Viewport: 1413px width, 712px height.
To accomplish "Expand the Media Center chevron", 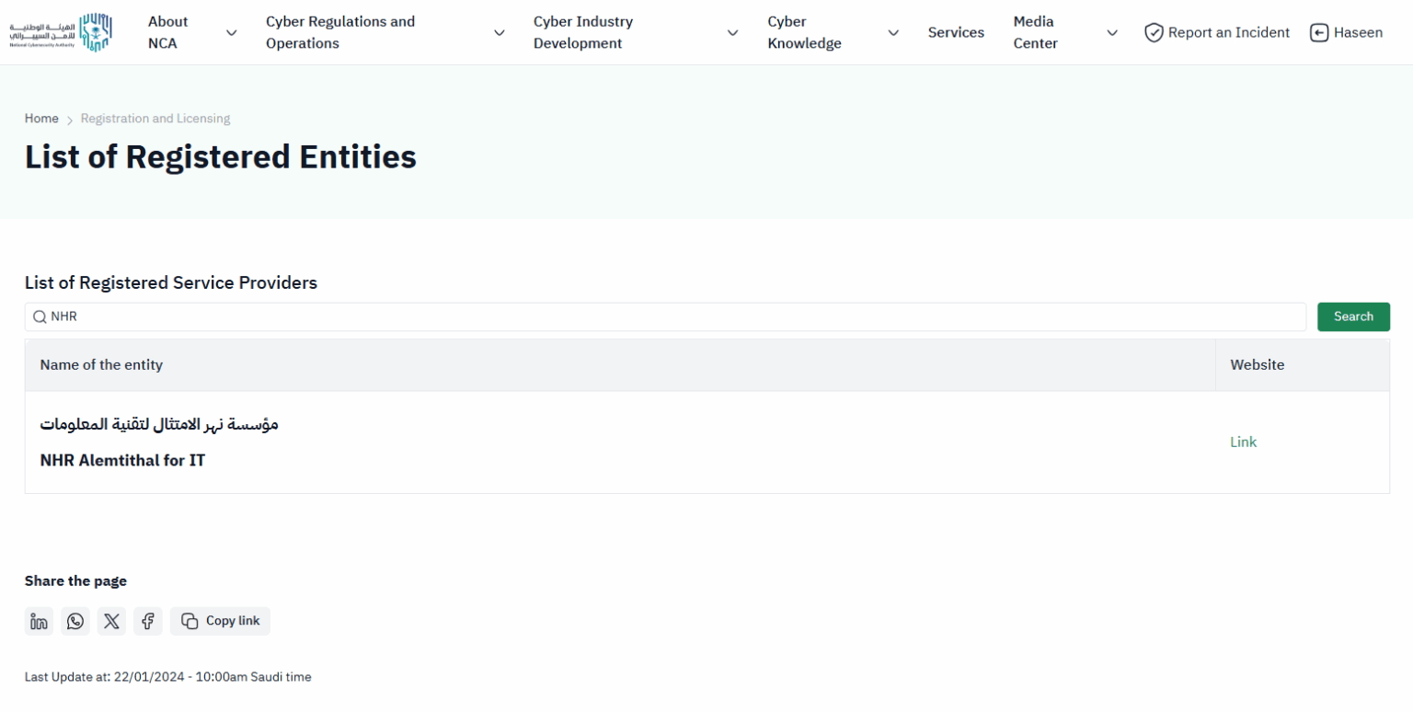I will (1112, 32).
